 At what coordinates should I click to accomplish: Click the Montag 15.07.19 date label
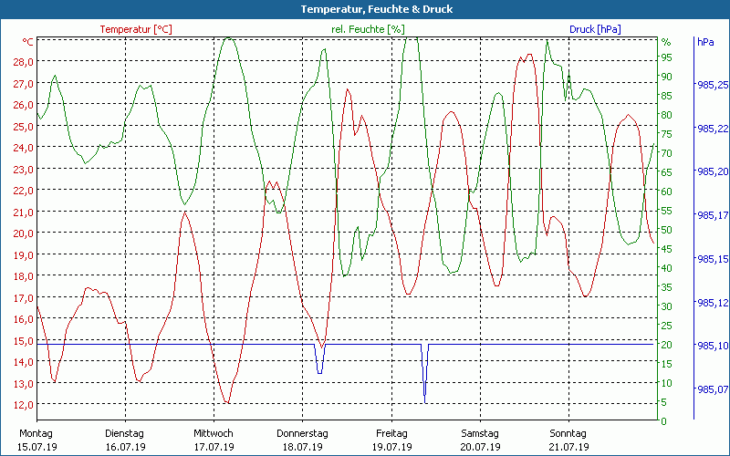[x=36, y=440]
